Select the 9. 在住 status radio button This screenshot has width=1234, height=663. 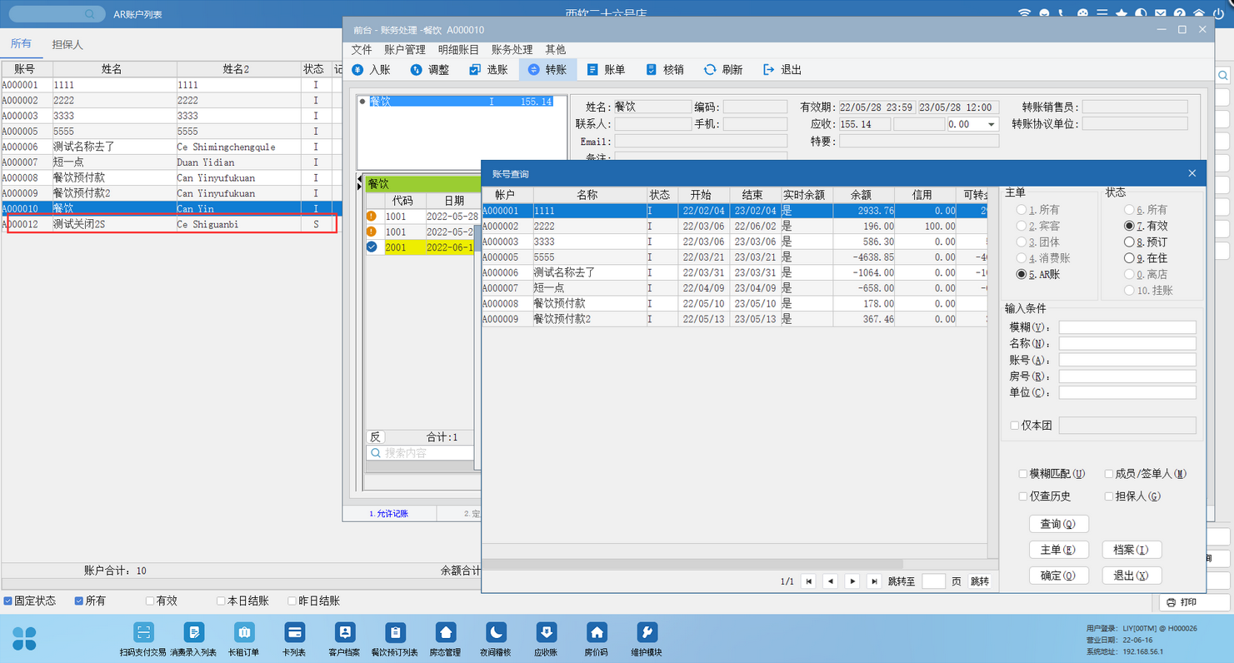(1129, 258)
